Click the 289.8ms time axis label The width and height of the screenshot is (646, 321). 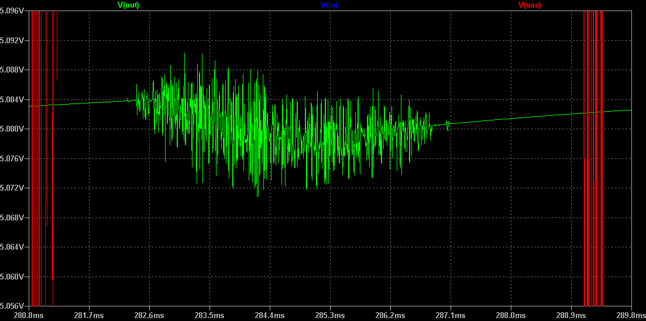(x=631, y=315)
